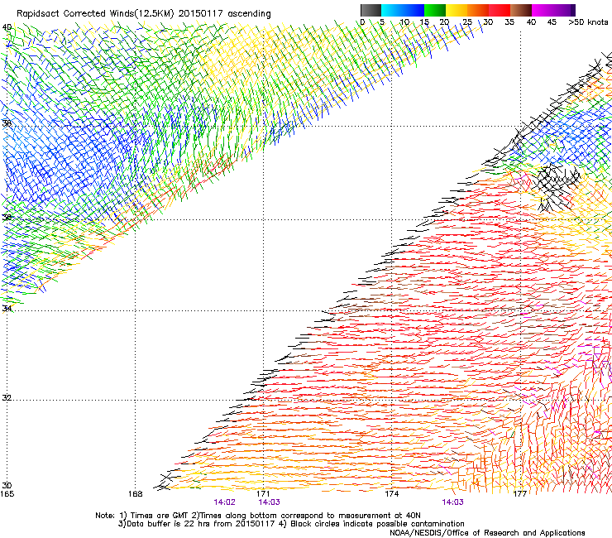
Task: Click 'NOAA/NESDIS/Office of Research and Applications' credit
Action: (x=487, y=533)
